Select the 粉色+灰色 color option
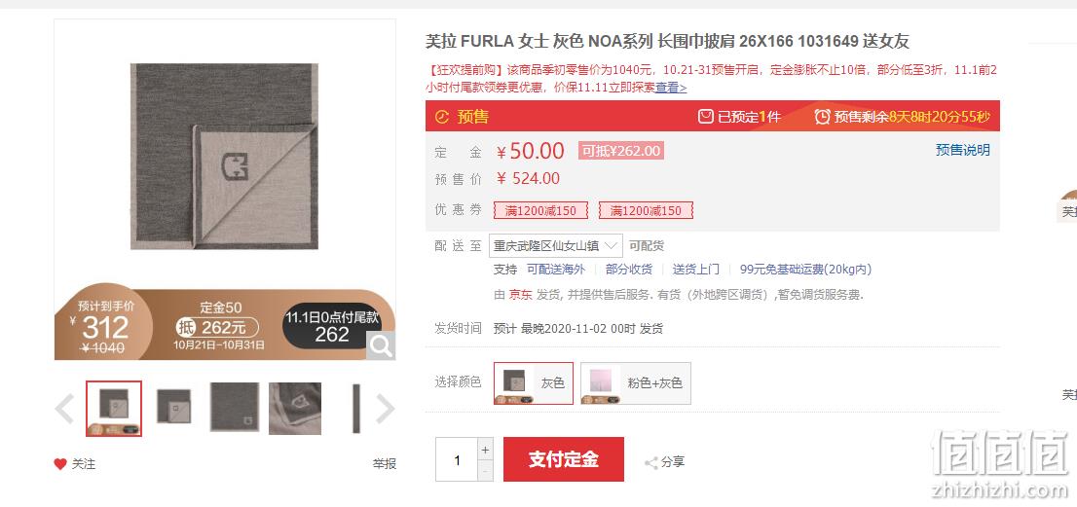The width and height of the screenshot is (1077, 507). tap(635, 382)
